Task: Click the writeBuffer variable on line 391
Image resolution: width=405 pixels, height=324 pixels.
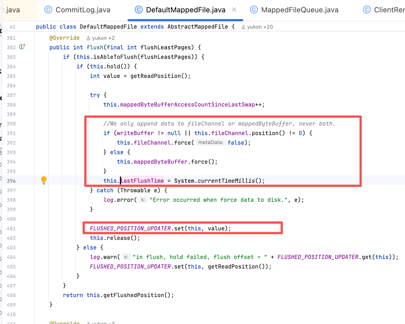Action: (x=135, y=133)
